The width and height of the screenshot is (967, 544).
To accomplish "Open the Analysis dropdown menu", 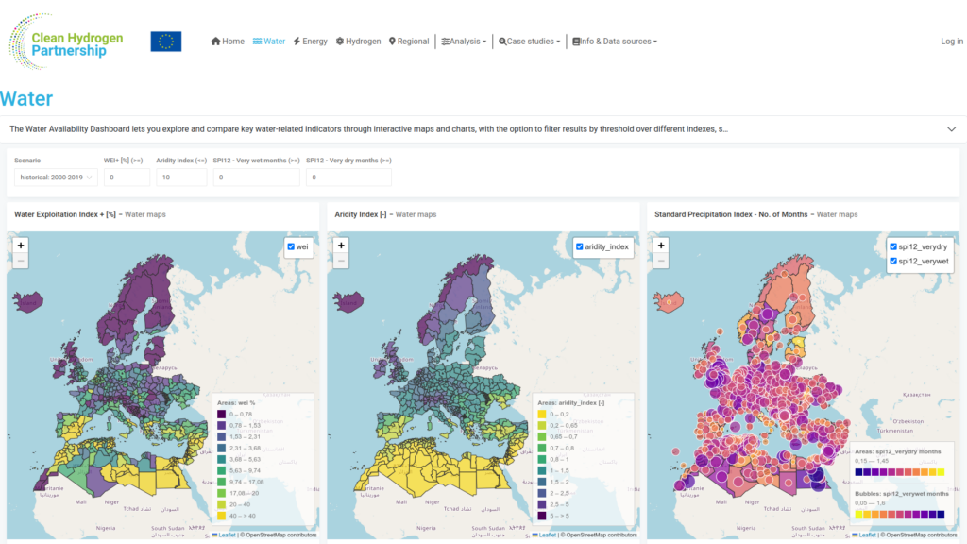I will (464, 42).
